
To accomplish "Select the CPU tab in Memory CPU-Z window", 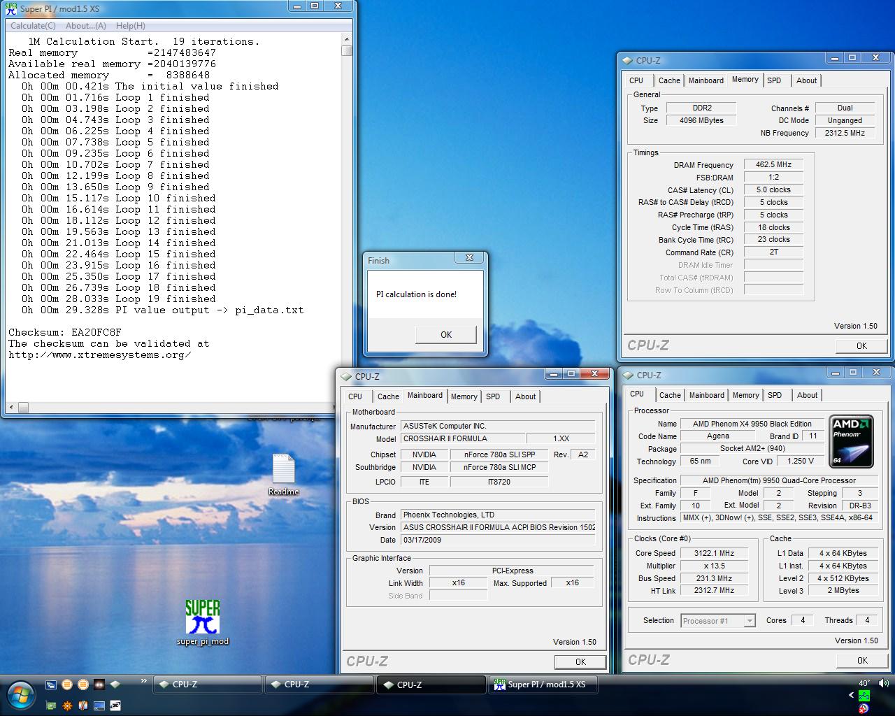I will [636, 80].
